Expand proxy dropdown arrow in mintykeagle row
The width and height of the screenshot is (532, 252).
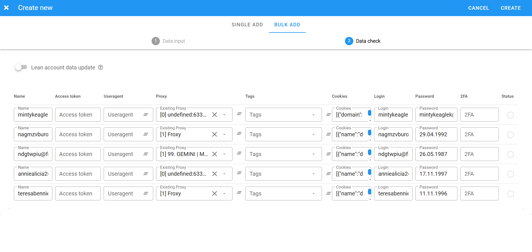(x=224, y=115)
